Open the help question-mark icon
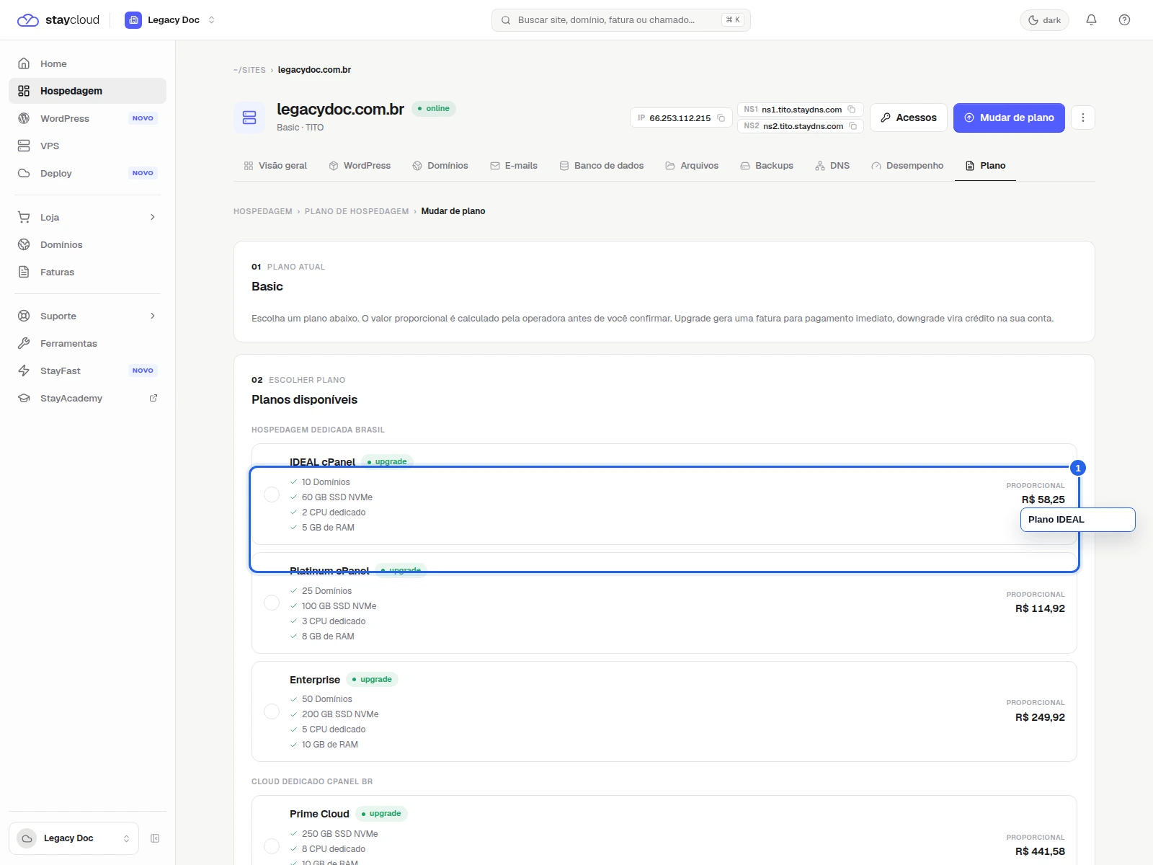 coord(1124,20)
